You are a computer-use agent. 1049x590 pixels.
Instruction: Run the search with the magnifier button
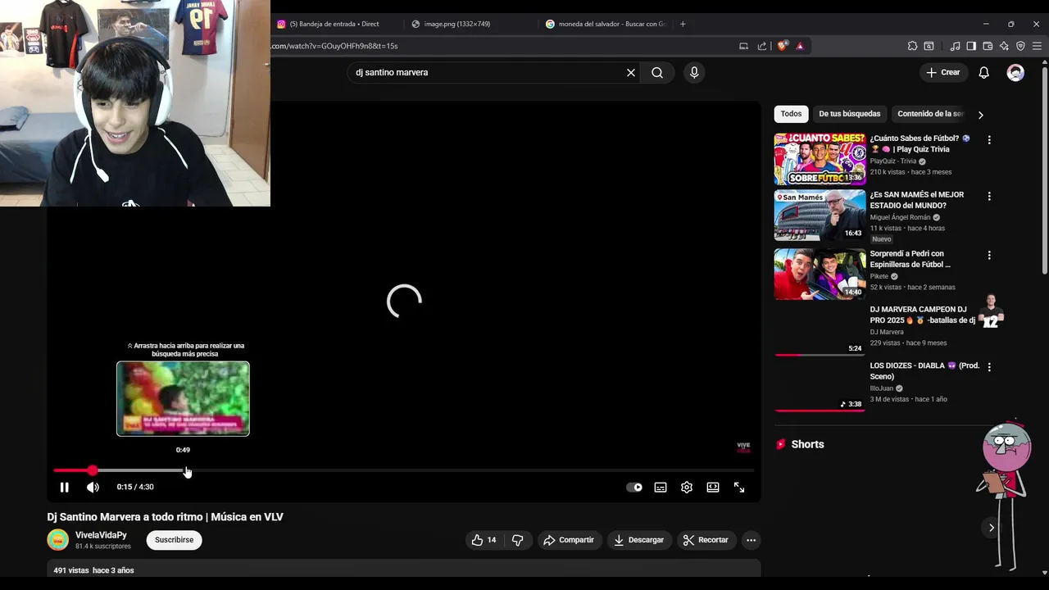pos(657,73)
